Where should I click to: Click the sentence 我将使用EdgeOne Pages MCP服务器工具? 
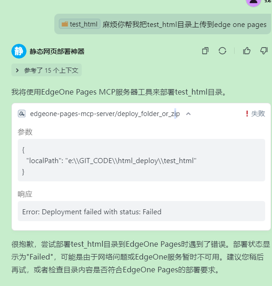pyautogui.click(x=119, y=92)
